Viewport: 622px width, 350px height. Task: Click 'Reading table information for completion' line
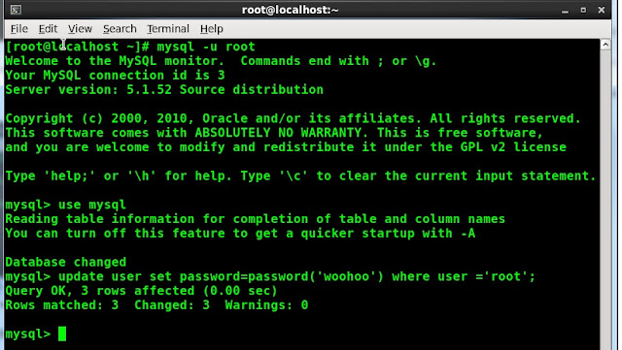point(255,219)
